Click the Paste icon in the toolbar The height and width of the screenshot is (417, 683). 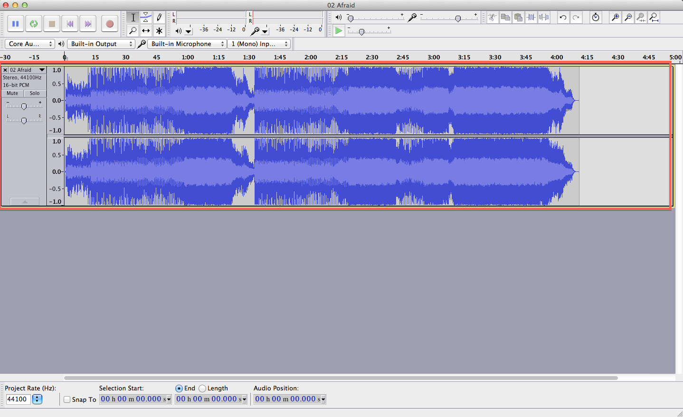click(518, 18)
